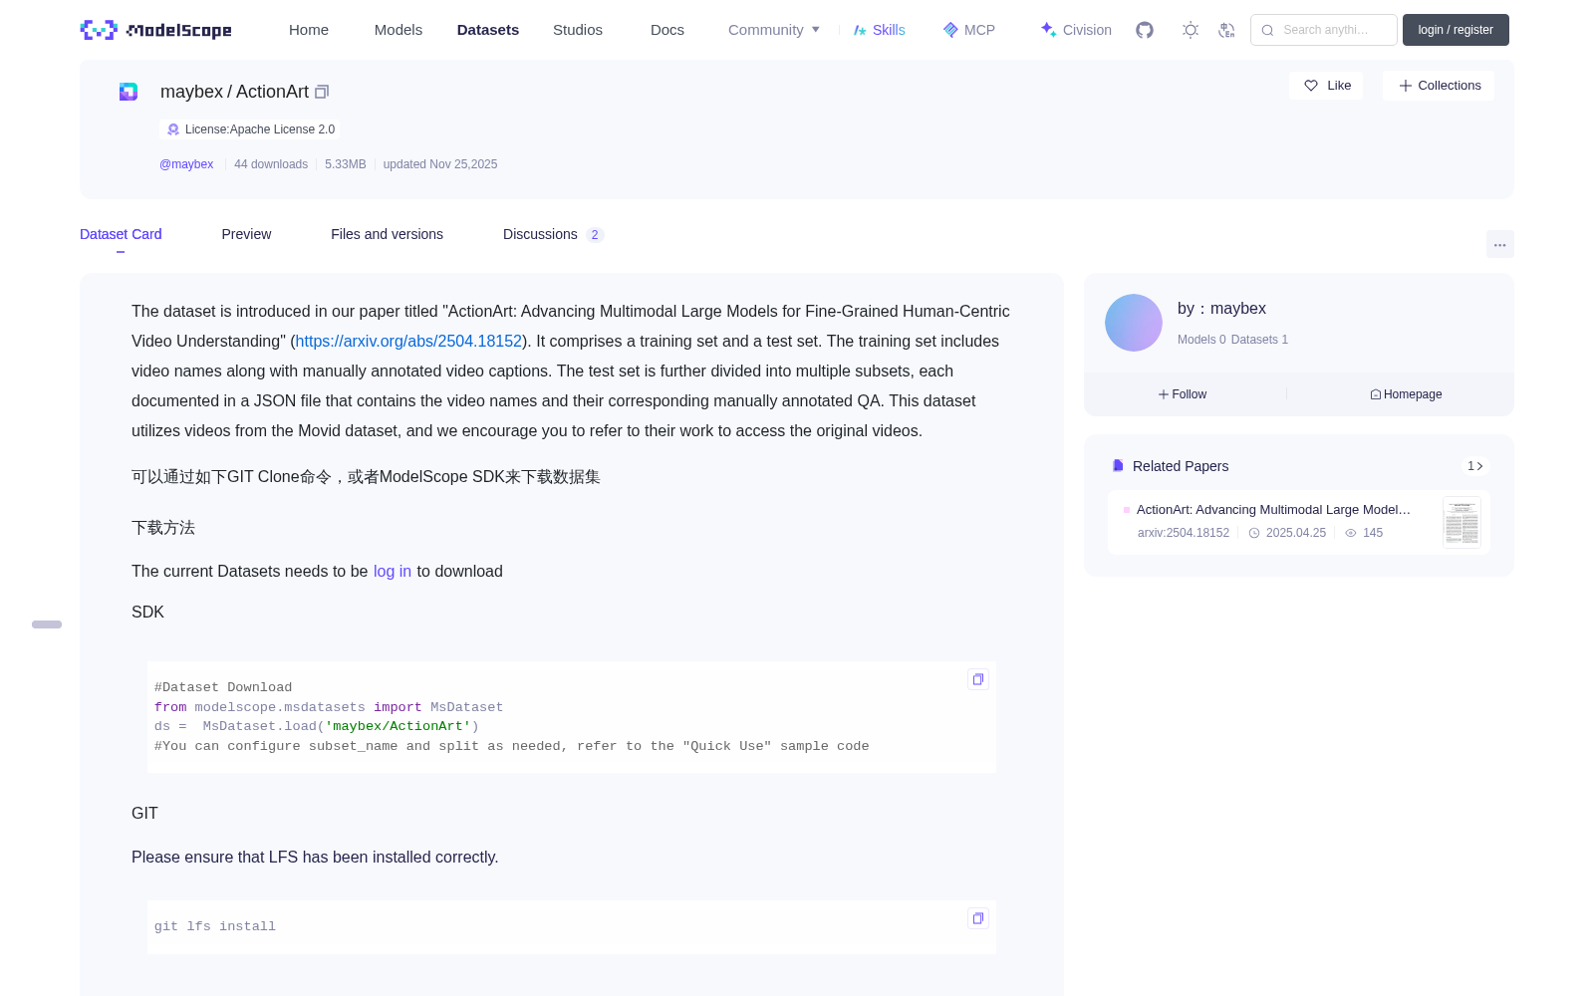Click the Civision star icon

(1048, 30)
